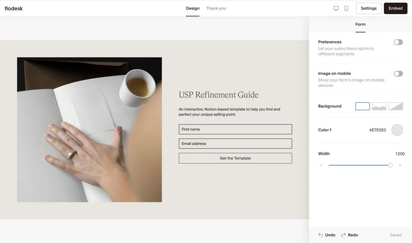Select the solid background style option

coord(362,106)
